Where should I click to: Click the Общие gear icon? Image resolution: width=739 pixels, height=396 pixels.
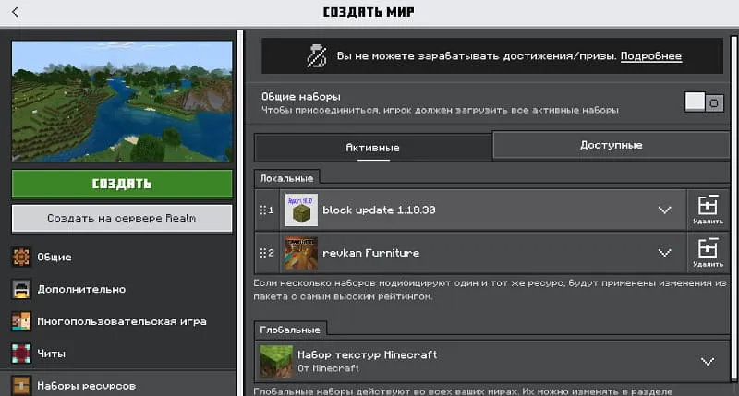click(21, 258)
